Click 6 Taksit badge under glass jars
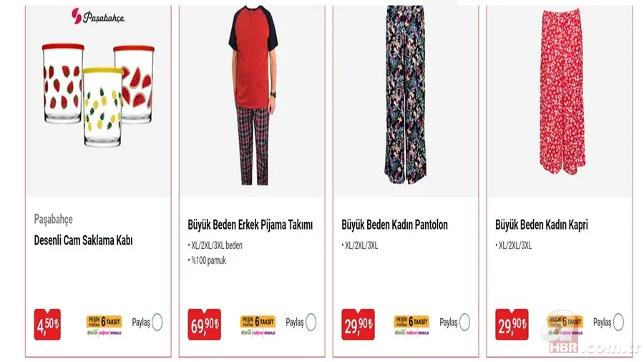Viewport: 644px width, 362px height. pos(104,325)
